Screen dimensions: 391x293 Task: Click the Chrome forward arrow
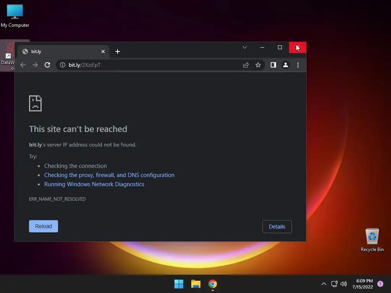[35, 65]
